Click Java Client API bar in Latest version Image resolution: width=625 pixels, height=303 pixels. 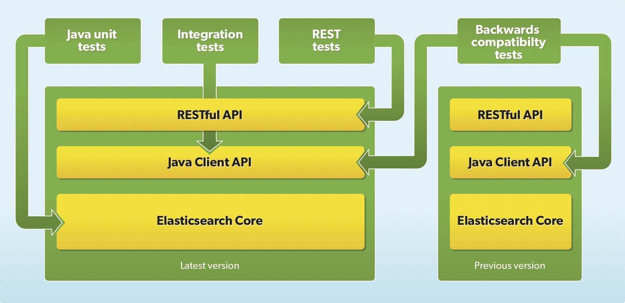point(211,162)
